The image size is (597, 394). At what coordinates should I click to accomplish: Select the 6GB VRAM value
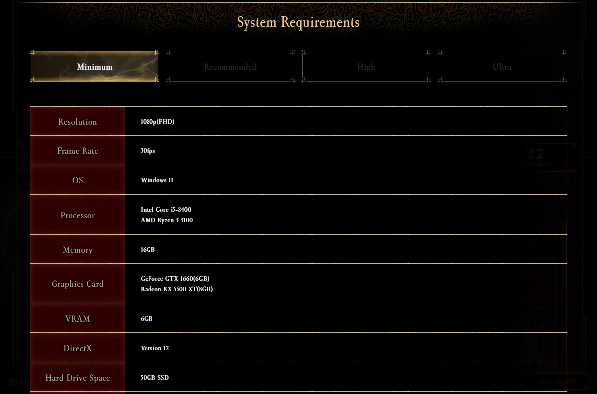147,319
